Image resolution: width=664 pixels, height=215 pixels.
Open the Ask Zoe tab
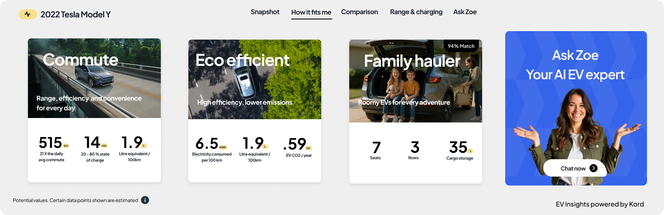(x=465, y=12)
